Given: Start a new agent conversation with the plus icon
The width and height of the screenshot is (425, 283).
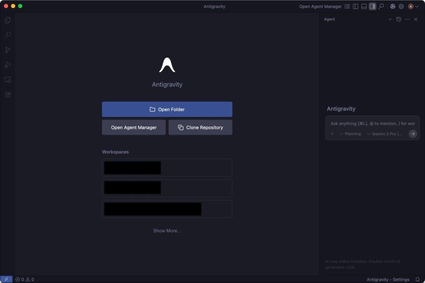Looking at the screenshot, I should click(390, 19).
